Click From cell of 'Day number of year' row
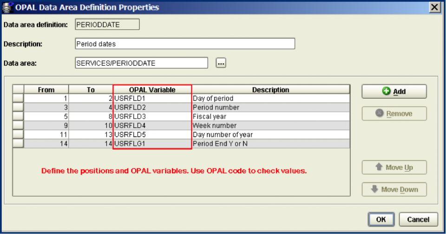 (46, 134)
